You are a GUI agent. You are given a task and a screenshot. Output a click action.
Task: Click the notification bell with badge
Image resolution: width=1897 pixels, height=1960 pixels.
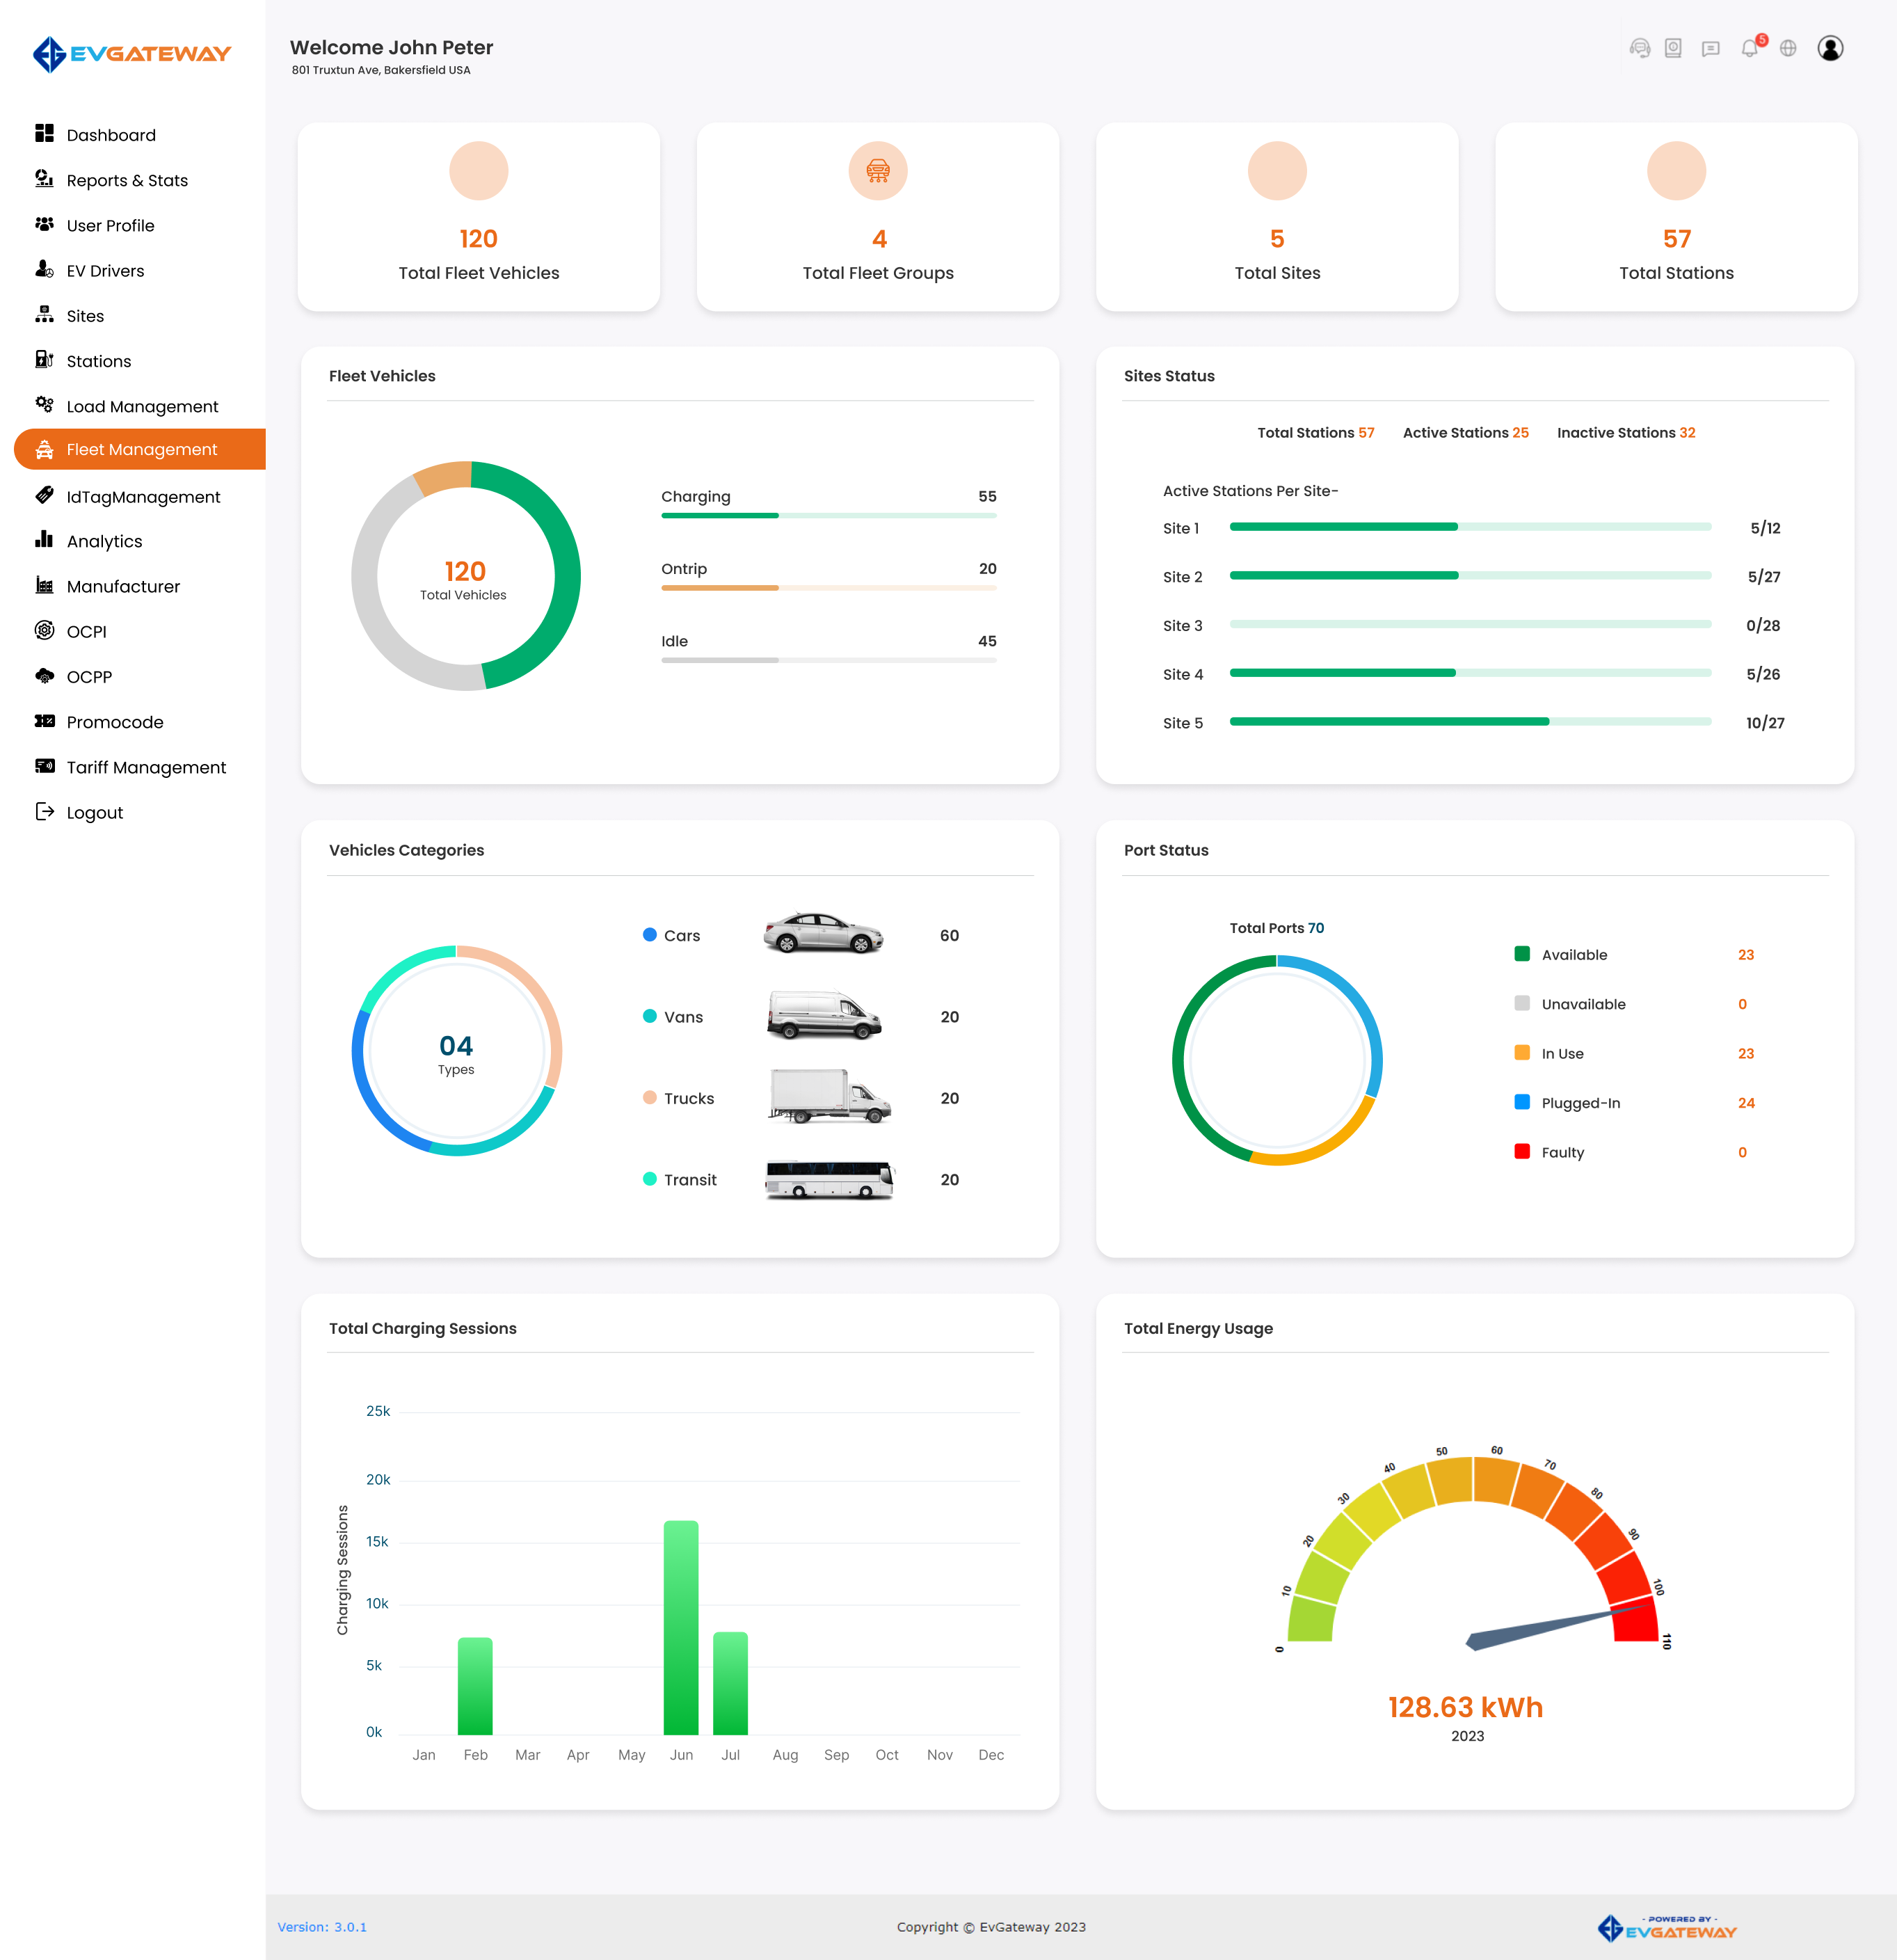[1750, 48]
